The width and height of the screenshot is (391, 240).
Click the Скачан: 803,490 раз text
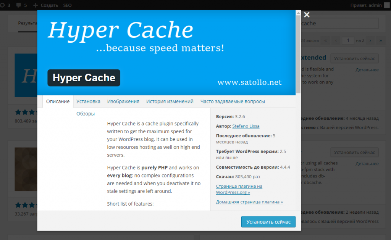pyautogui.click(x=238, y=177)
